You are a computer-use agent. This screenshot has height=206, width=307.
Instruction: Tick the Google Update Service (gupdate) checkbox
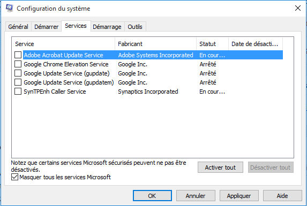click(18, 73)
